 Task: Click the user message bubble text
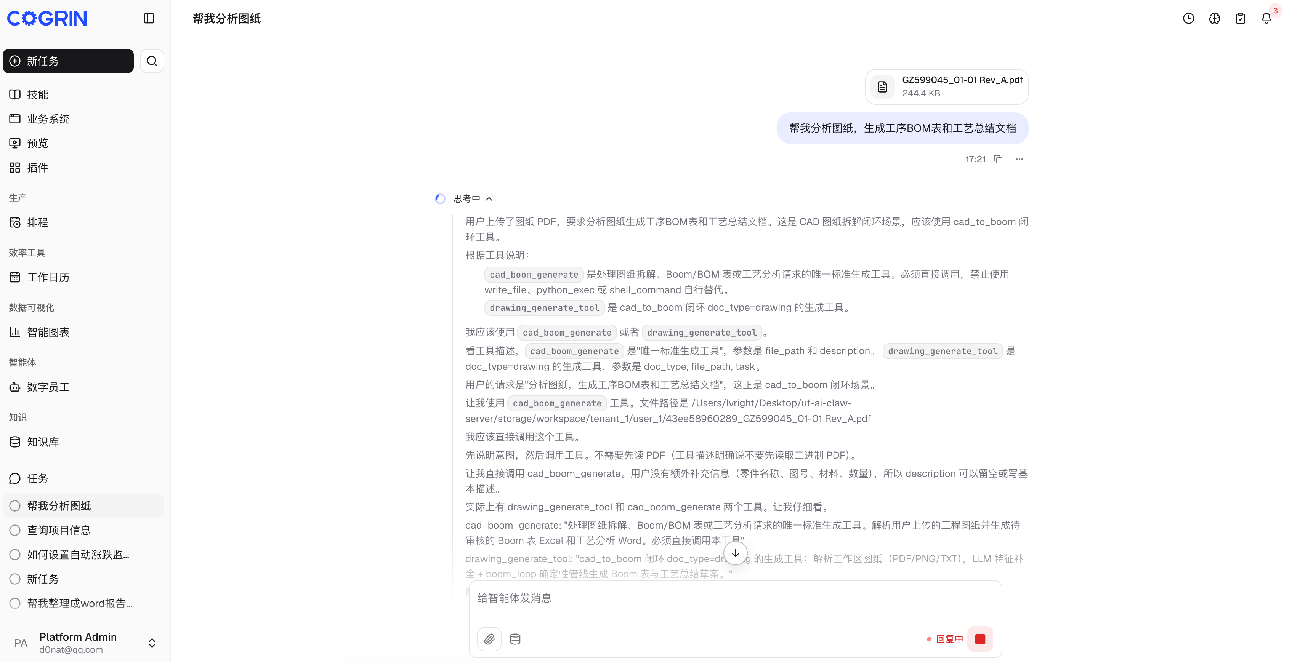[902, 128]
